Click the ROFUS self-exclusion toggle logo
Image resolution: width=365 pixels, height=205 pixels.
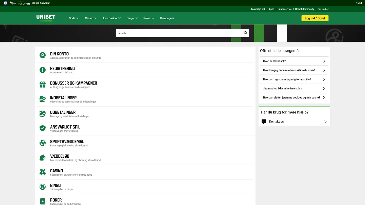click(x=24, y=3)
